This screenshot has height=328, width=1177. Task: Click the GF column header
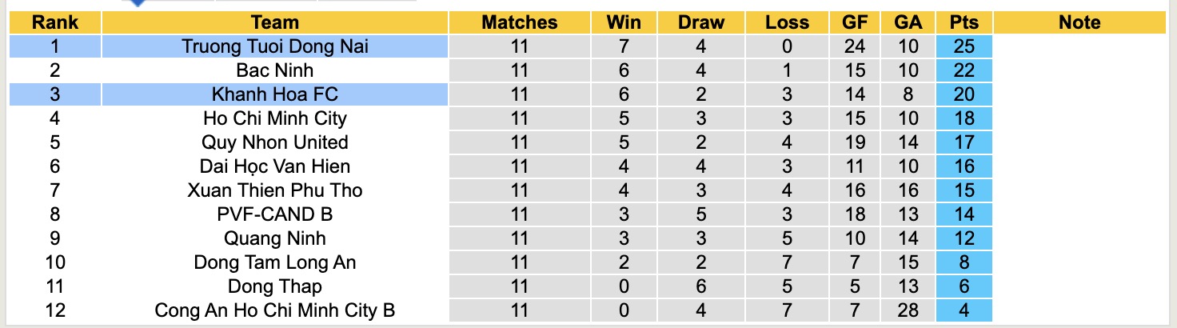click(855, 22)
